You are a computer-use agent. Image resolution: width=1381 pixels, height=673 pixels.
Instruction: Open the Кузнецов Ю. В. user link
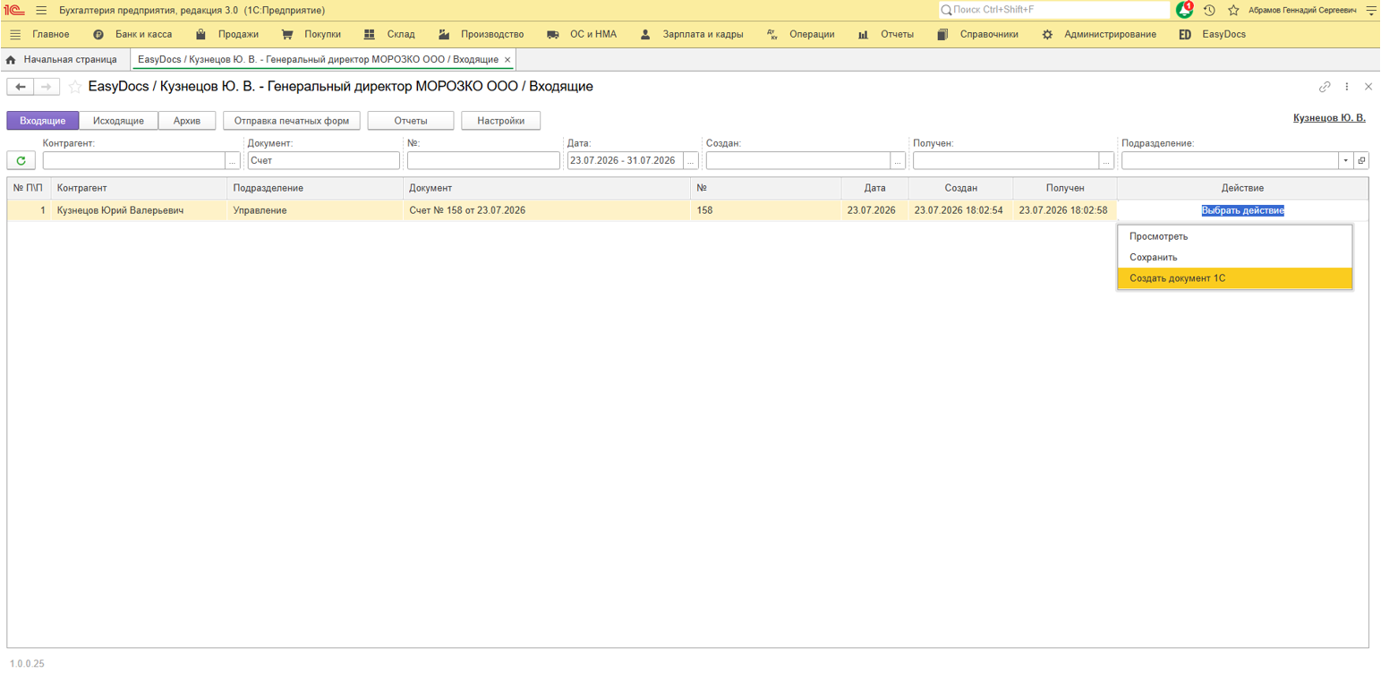click(x=1330, y=118)
